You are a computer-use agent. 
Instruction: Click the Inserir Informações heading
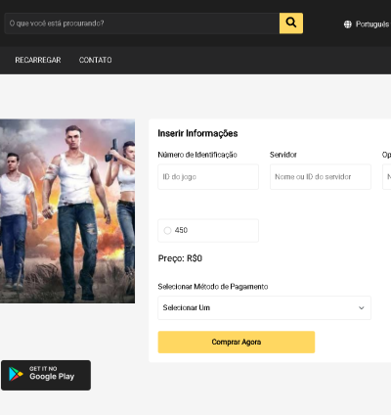tap(197, 133)
